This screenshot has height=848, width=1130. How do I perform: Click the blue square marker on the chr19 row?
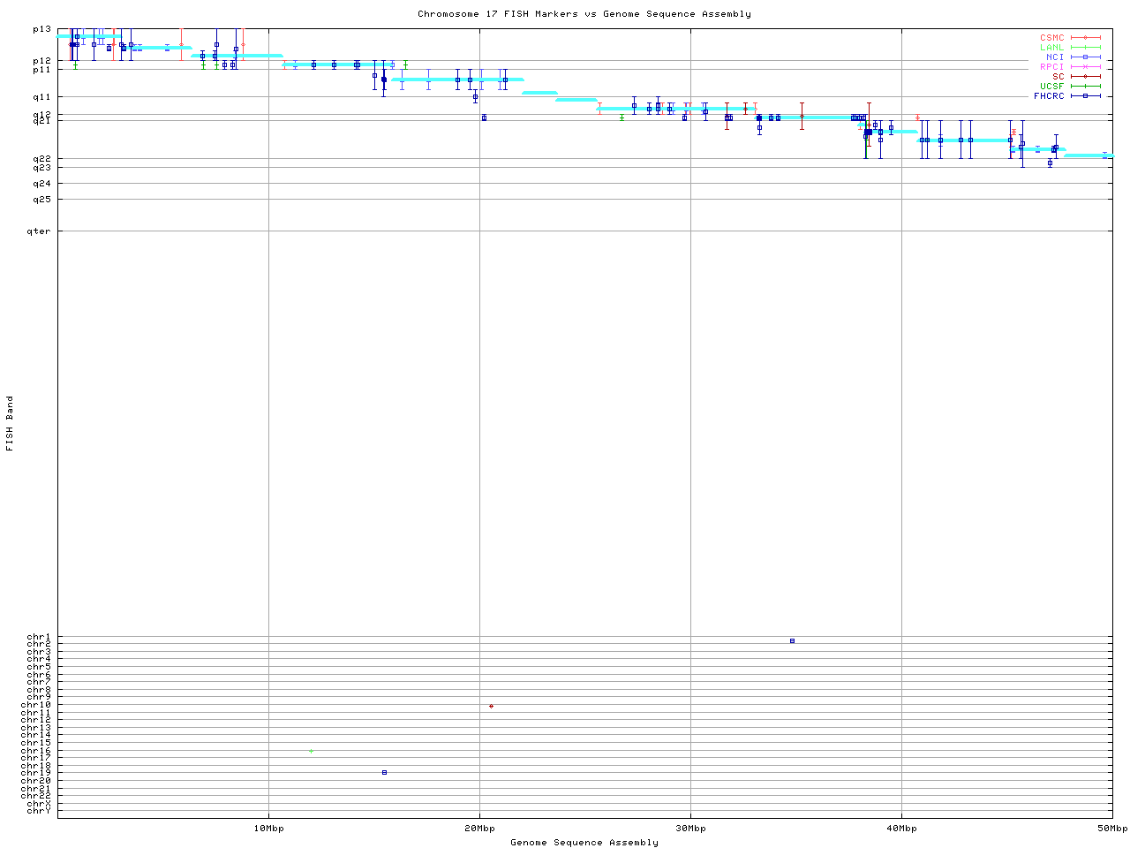tap(384, 772)
